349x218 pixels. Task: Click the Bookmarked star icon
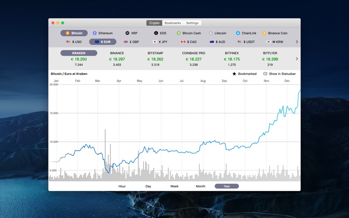pyautogui.click(x=234, y=74)
